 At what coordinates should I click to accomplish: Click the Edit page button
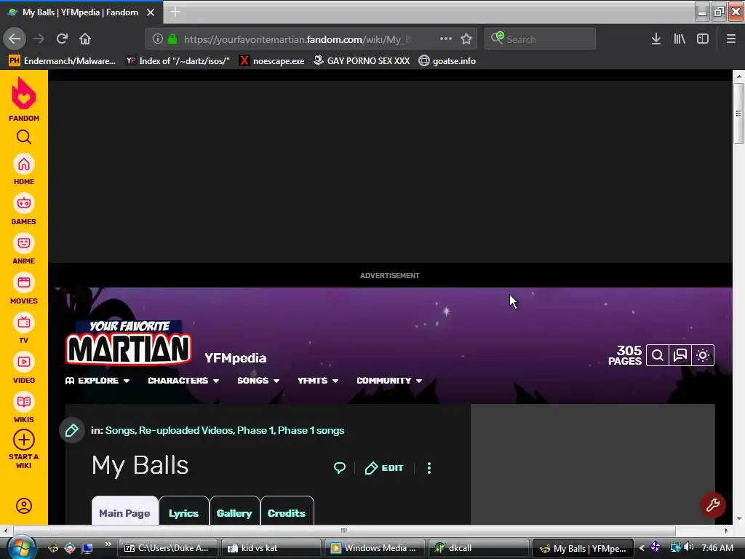(x=384, y=468)
